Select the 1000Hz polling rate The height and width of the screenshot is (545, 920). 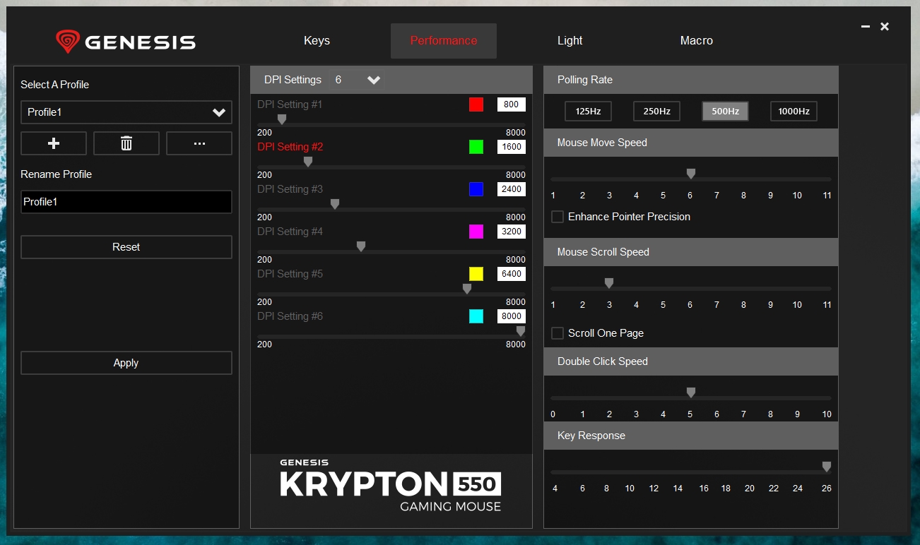pos(794,112)
